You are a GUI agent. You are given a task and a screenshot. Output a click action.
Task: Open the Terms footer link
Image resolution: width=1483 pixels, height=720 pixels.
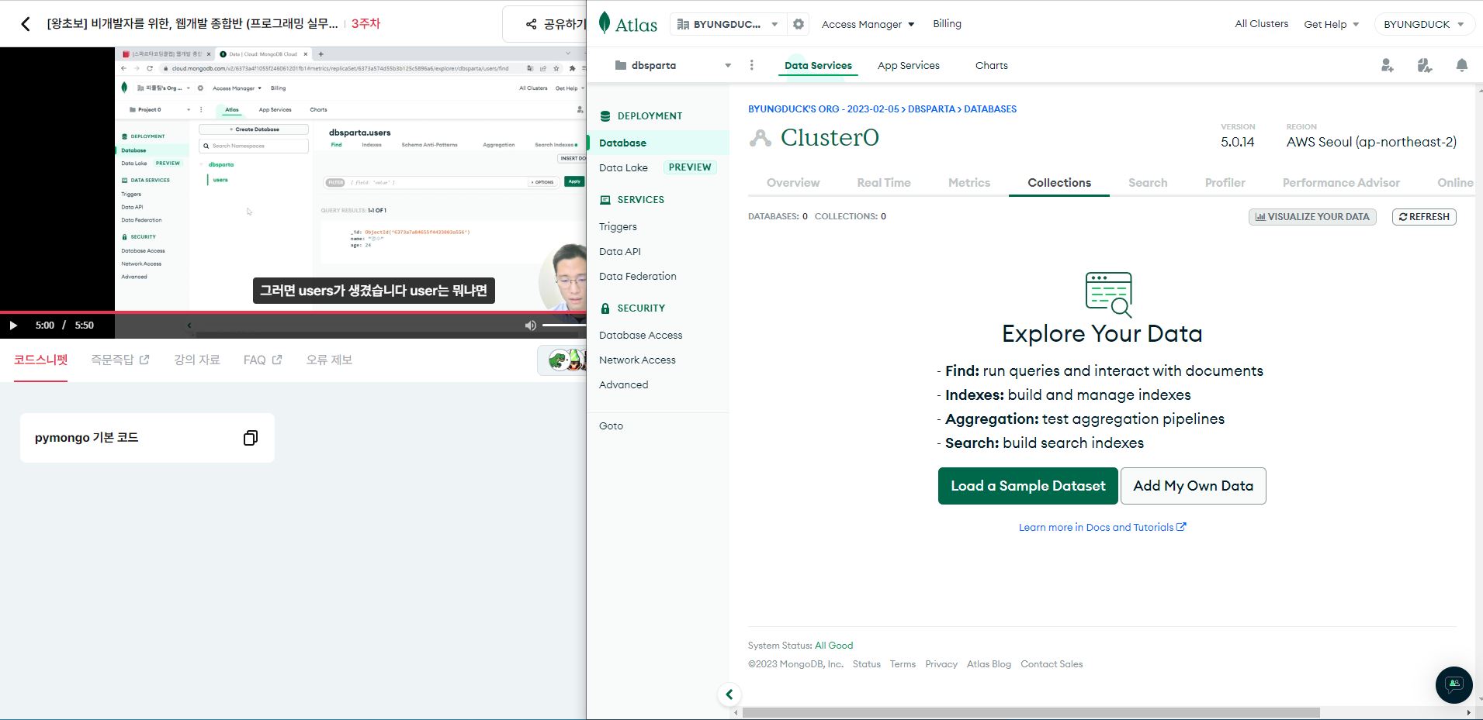(903, 664)
